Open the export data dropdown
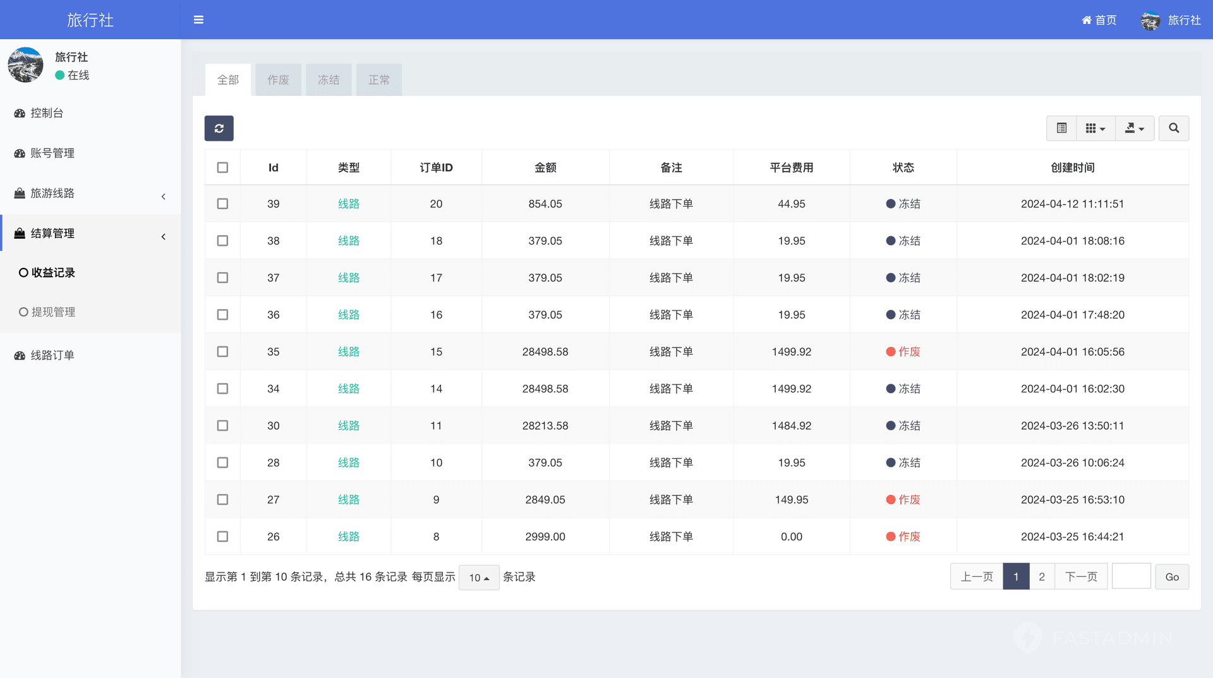This screenshot has height=678, width=1213. pyautogui.click(x=1134, y=128)
